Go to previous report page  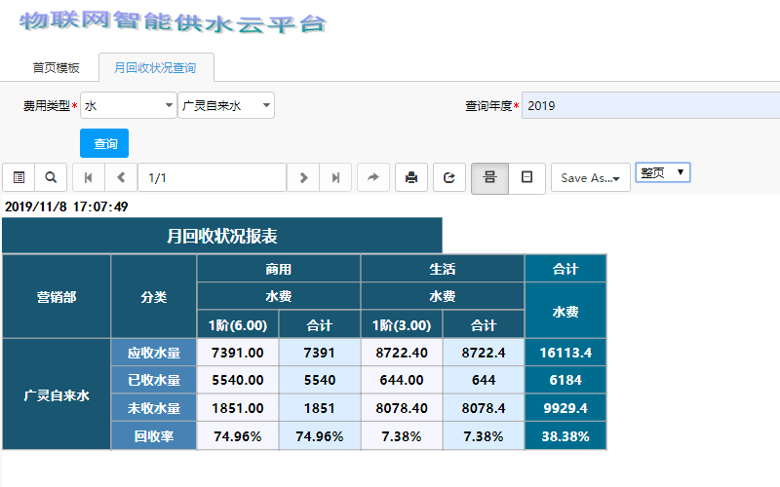[121, 177]
